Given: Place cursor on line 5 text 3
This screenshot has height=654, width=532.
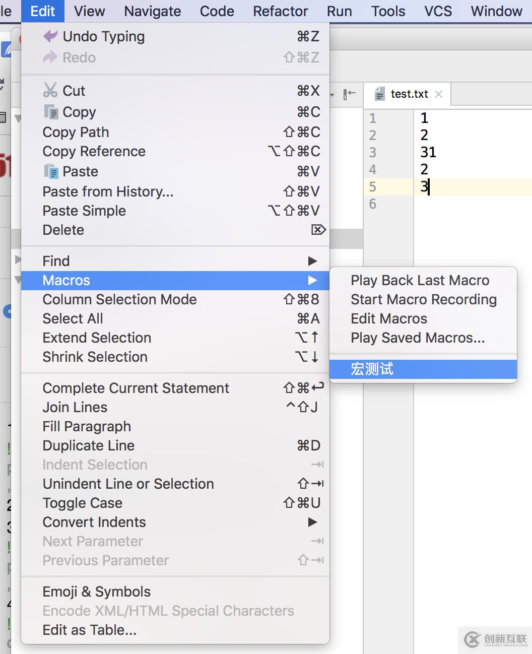Looking at the screenshot, I should [424, 187].
